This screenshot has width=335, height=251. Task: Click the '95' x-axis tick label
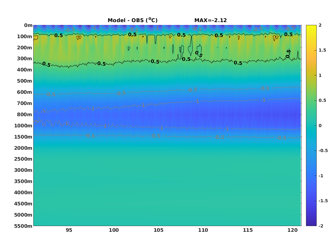coord(69,230)
